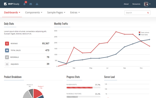The width and height of the screenshot is (156, 98).
Task: Click the blue Total Sales icon
Action: pyautogui.click(x=7, y=50)
